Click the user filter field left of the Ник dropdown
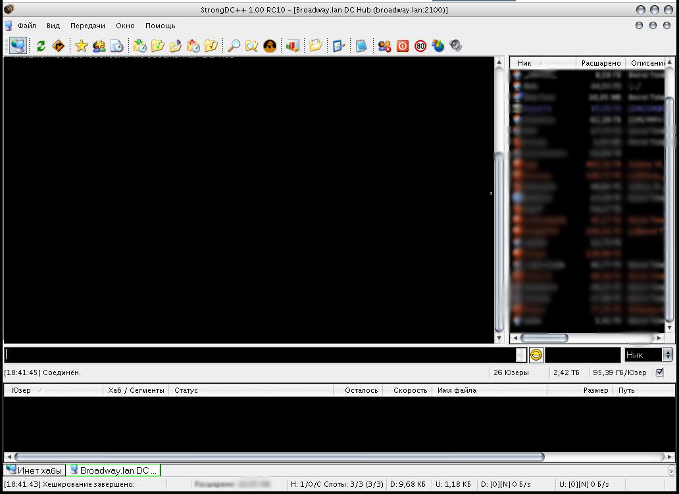The height and width of the screenshot is (494, 679). pos(583,355)
